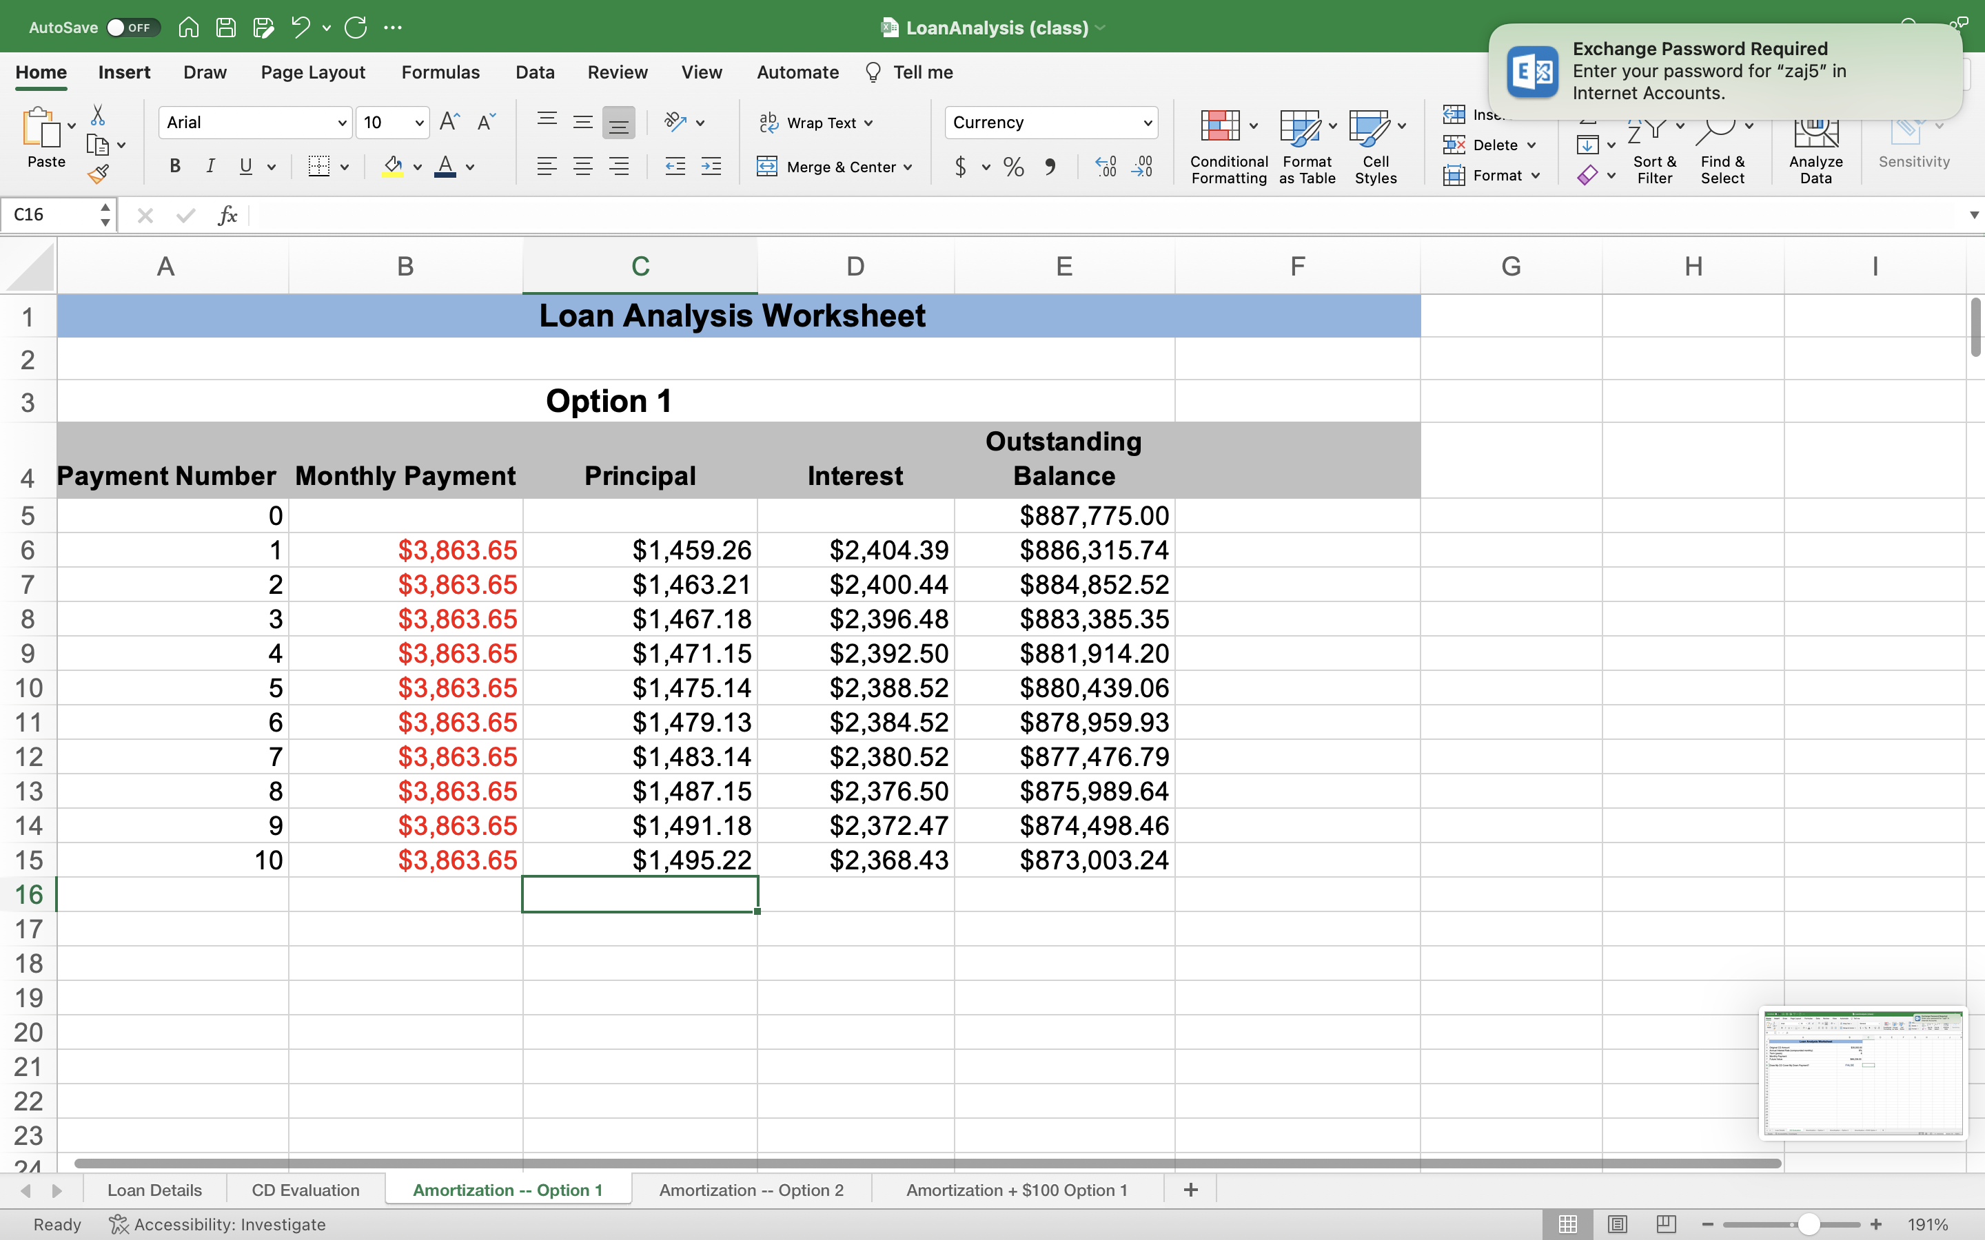Viewport: 1985px width, 1240px height.
Task: Toggle Middle Align for cell text
Action: (x=582, y=123)
